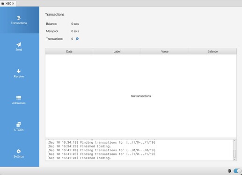Image resolution: width=242 pixels, height=175 pixels.
Task: Click the log panel scrollbar thumb
Action: tap(235, 154)
